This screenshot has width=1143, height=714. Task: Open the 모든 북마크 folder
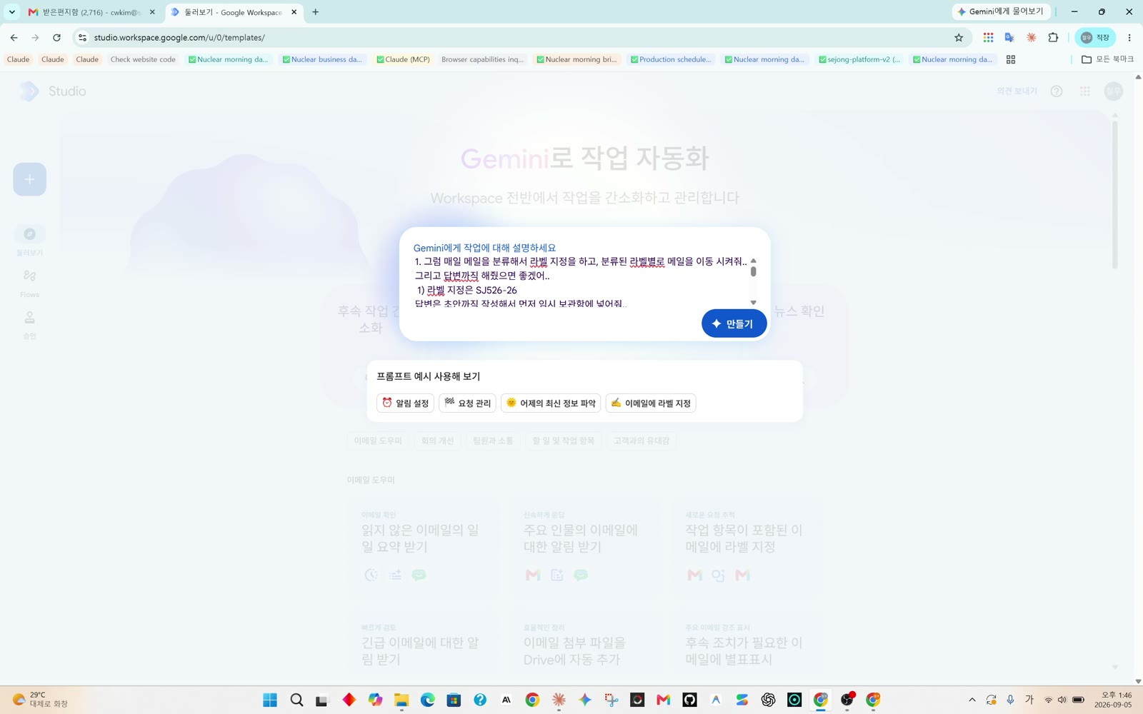(1107, 59)
